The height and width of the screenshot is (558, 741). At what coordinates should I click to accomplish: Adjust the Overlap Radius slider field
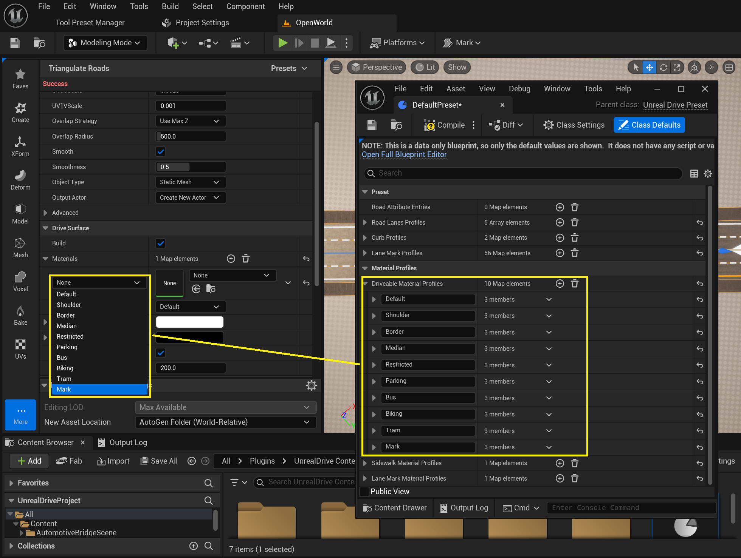[191, 136]
